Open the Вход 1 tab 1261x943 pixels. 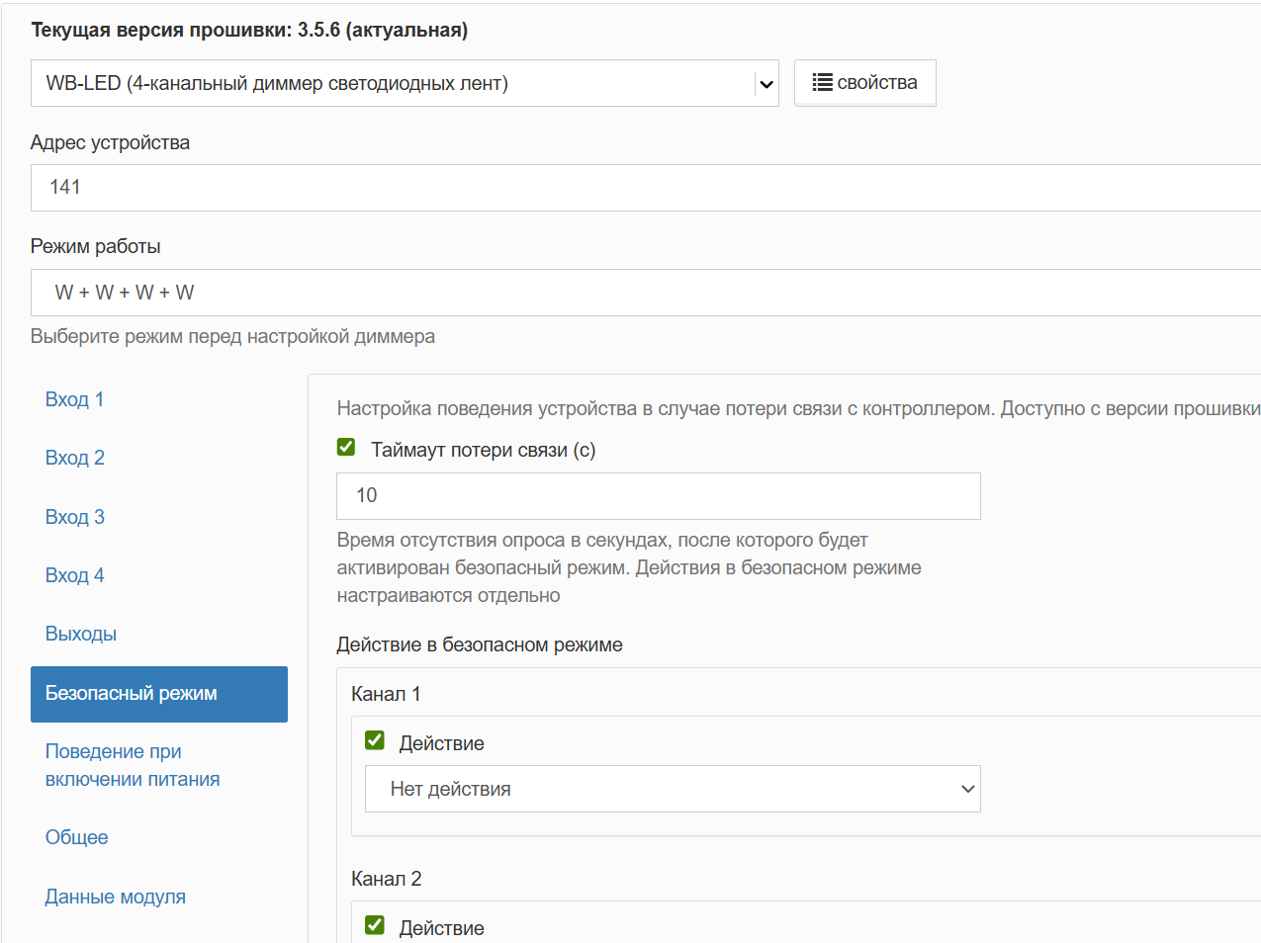coord(74,399)
